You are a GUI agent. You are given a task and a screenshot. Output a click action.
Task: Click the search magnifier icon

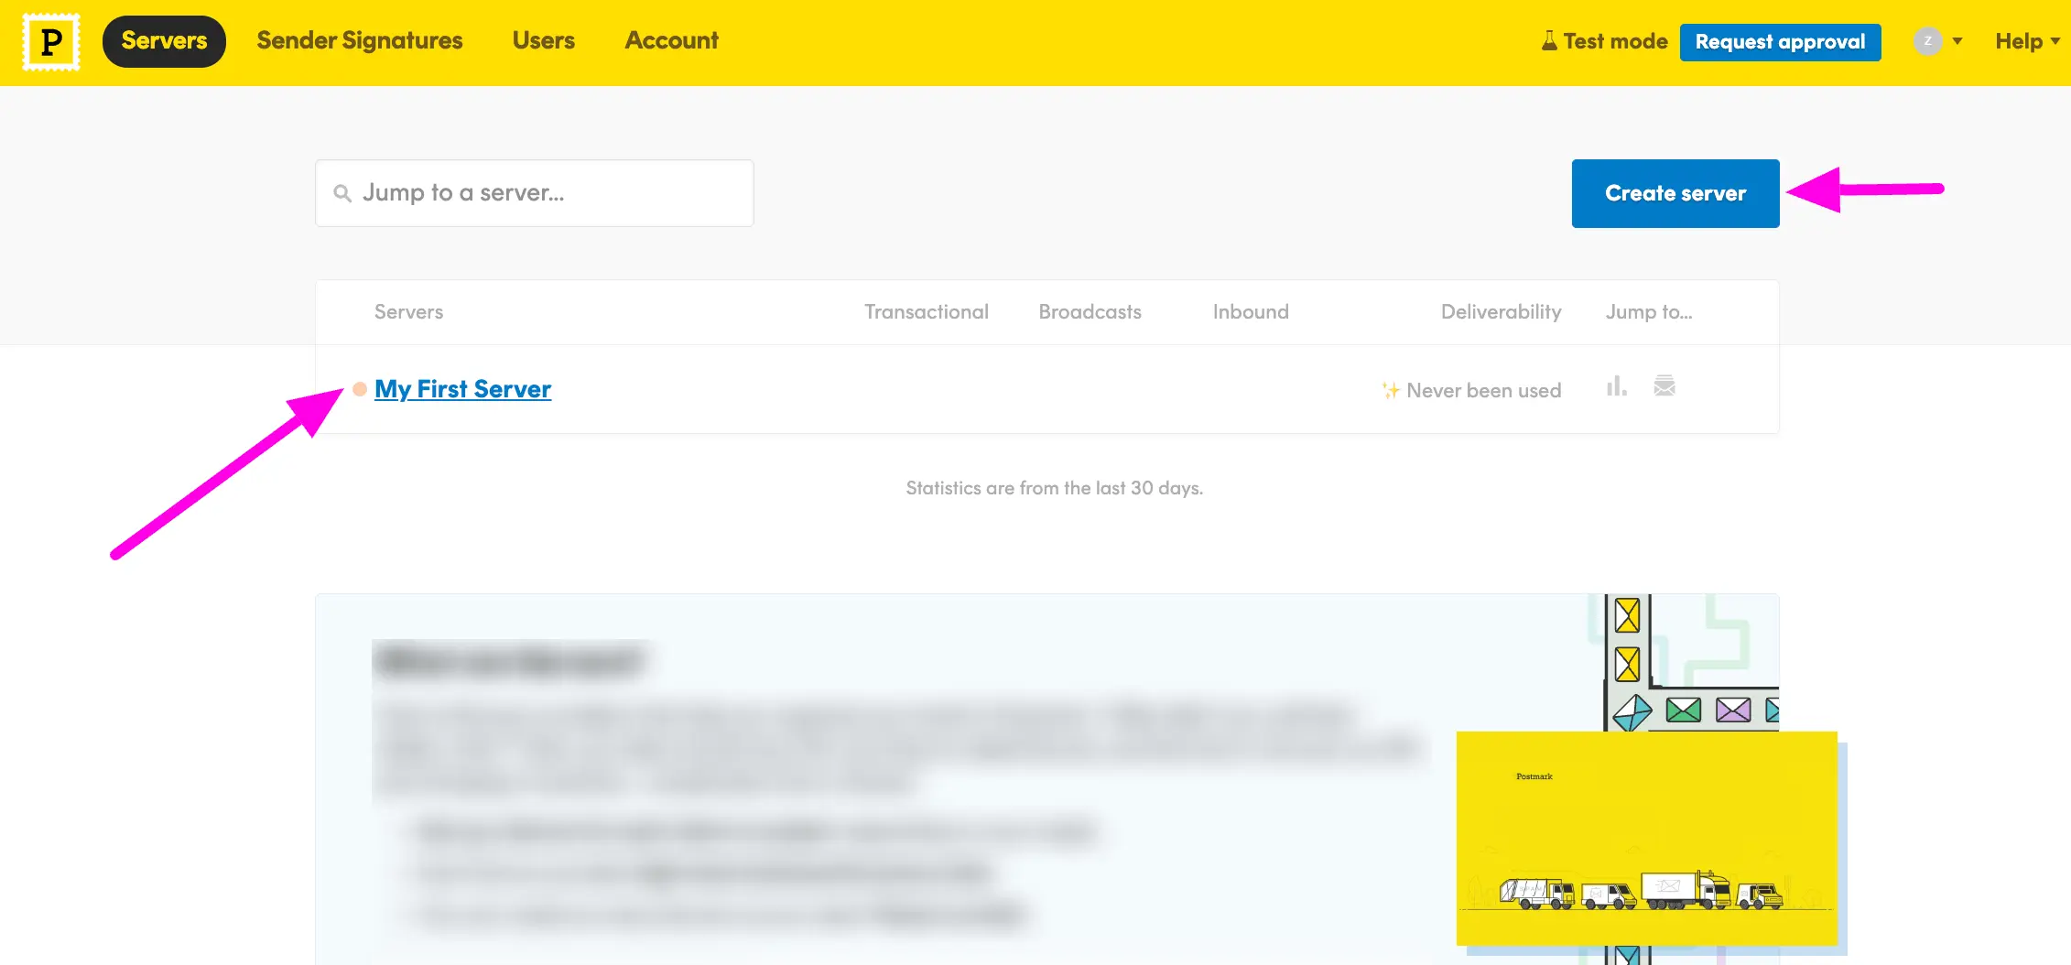pyautogui.click(x=342, y=193)
